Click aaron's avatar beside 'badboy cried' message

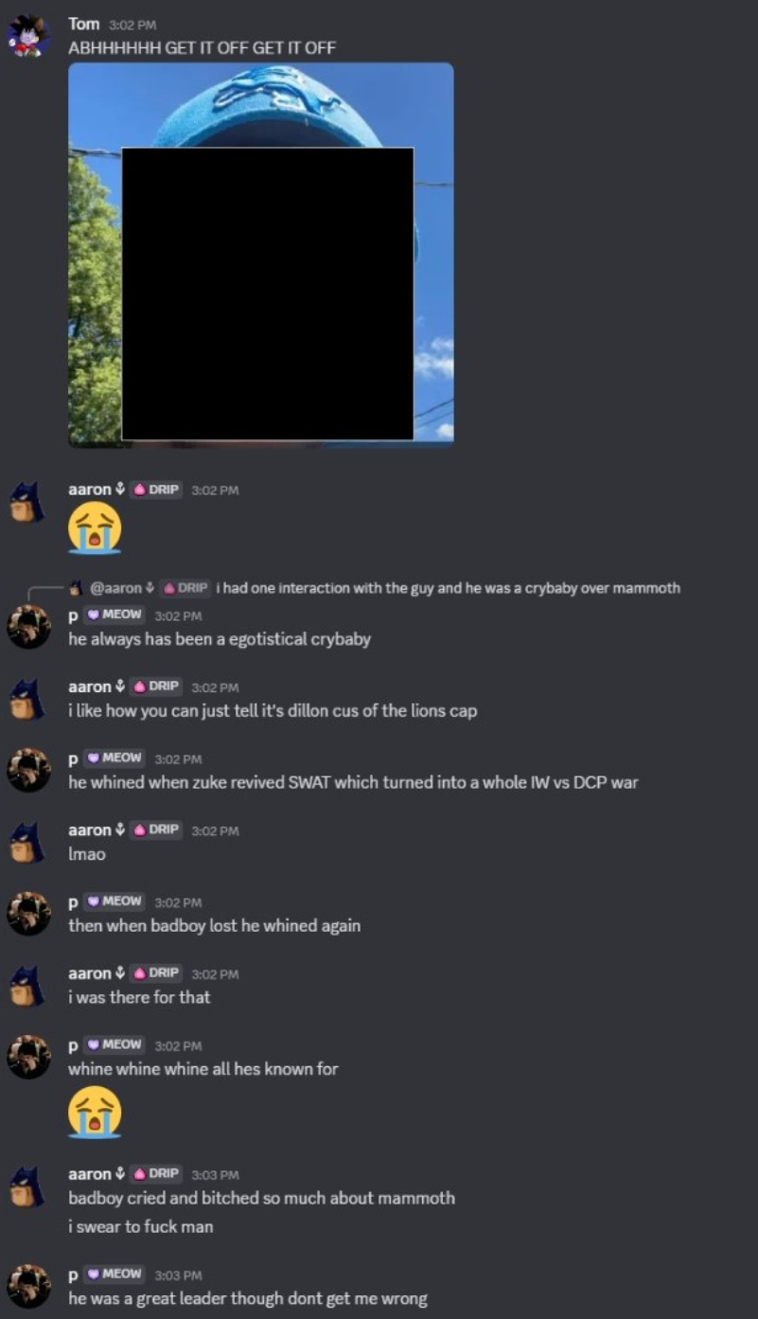point(27,1186)
